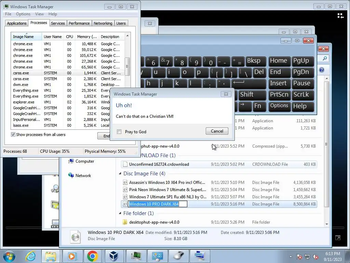
Task: Sort processes by CPU column header
Action: point(69,36)
